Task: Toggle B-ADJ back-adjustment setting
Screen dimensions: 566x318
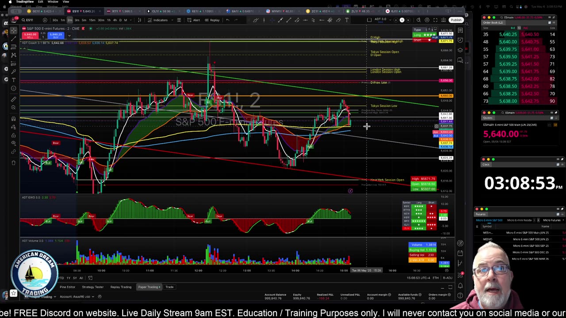Action: 447,278
